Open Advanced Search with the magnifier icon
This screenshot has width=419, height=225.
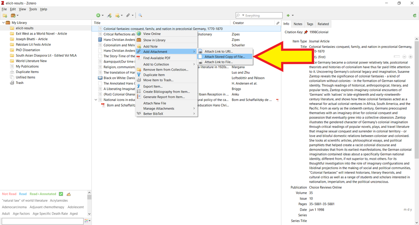140,15
